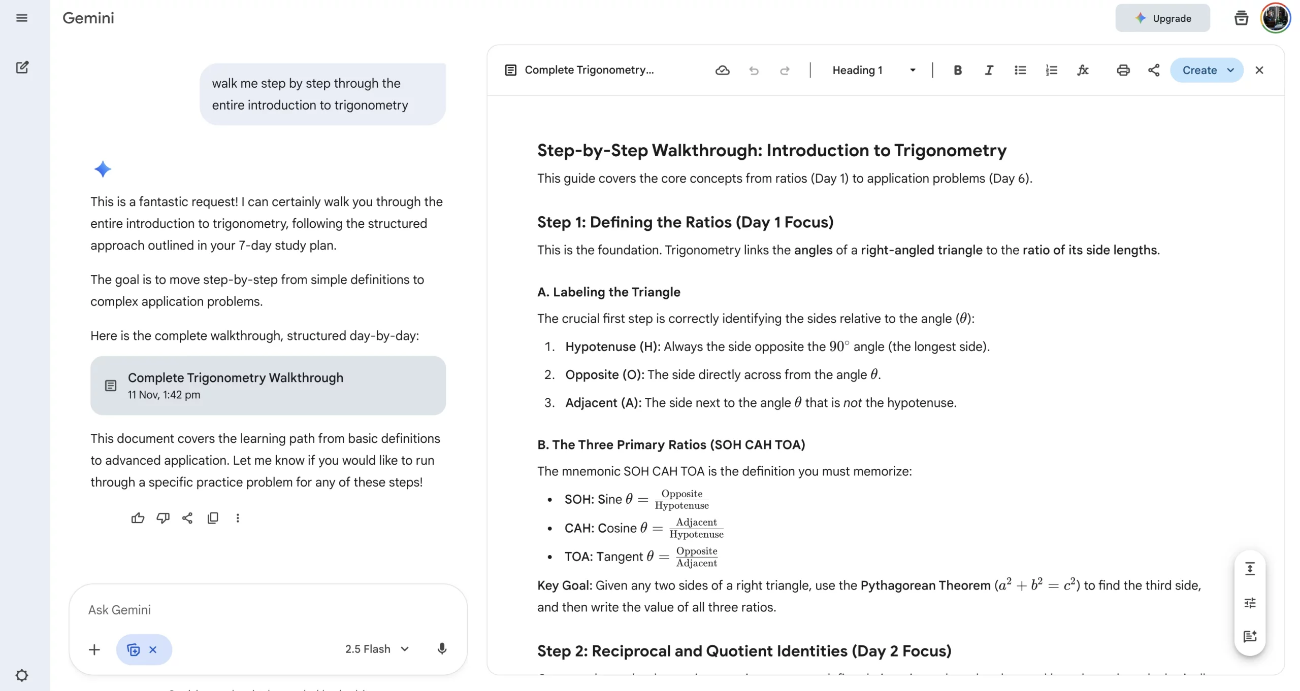Open the adjust length and tone sliders icon

click(1250, 603)
